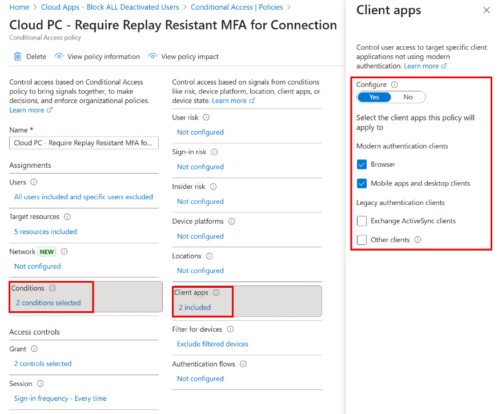Open the 5 resources included link
The width and height of the screenshot is (502, 414).
point(45,231)
